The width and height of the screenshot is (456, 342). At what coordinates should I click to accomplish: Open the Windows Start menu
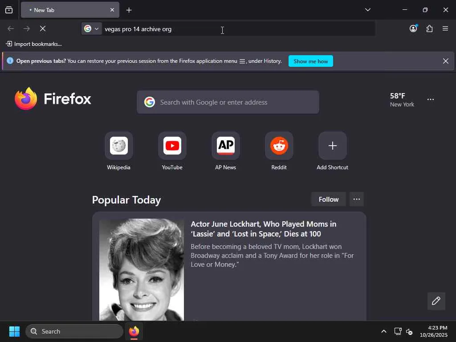14,331
